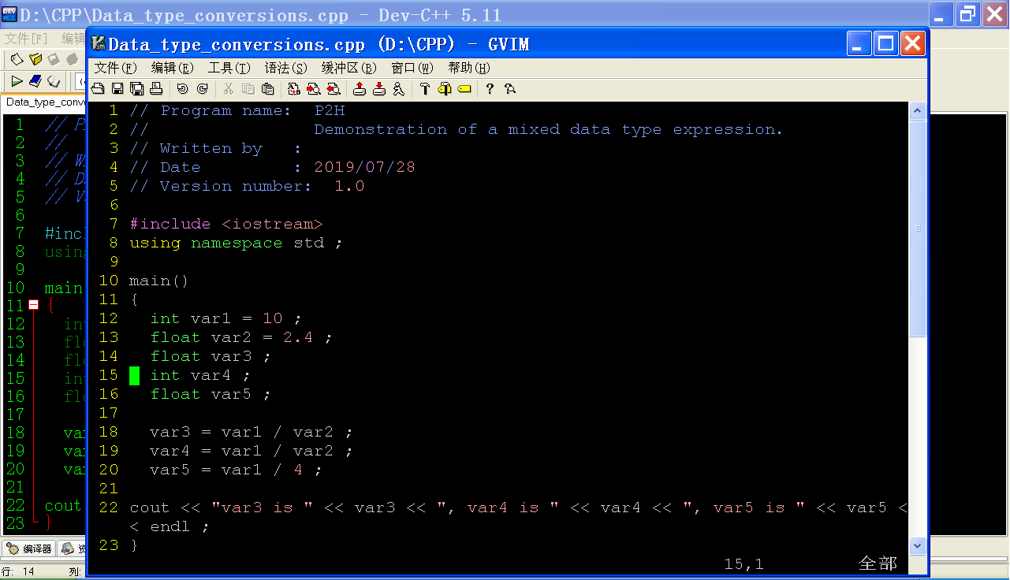Click 'float var3 ;' on line 14 in GVIM
The width and height of the screenshot is (1010, 580).
[x=211, y=356]
